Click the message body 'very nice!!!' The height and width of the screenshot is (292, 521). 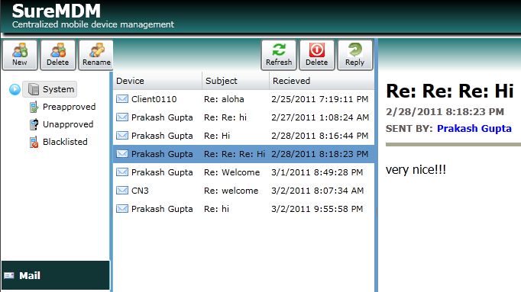[x=416, y=170]
